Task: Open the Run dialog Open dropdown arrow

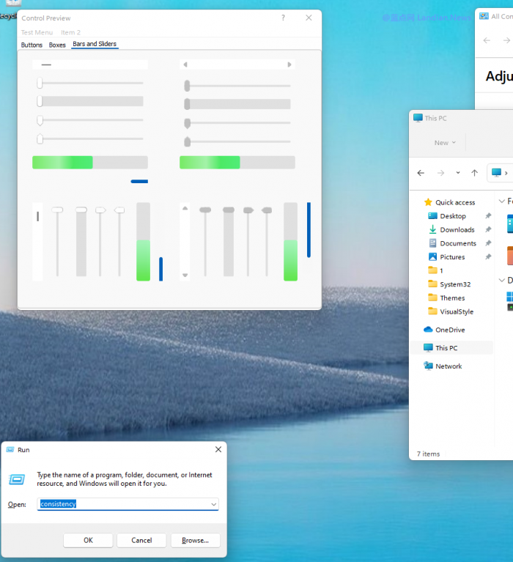Action: (x=214, y=504)
